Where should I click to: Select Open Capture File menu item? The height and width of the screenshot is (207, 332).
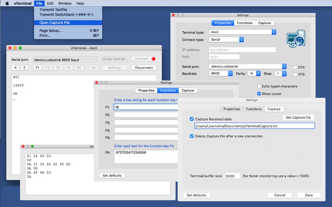coord(68,23)
